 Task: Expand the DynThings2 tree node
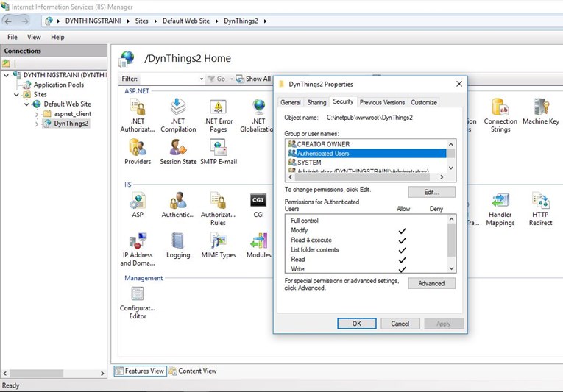point(37,124)
